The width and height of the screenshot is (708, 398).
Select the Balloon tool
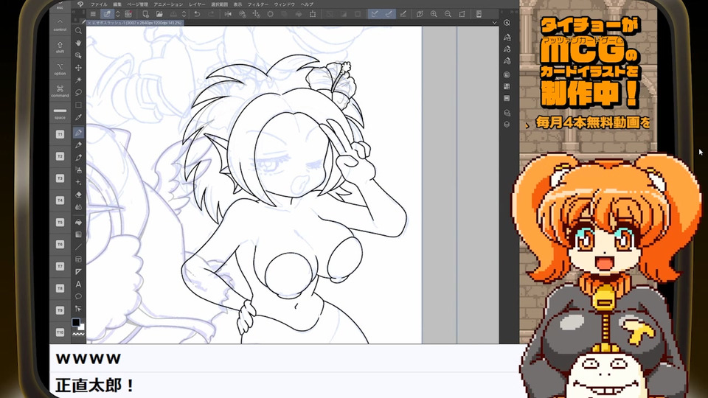pyautogui.click(x=78, y=296)
